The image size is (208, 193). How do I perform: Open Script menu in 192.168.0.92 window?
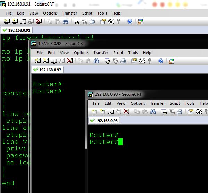[x=118, y=53]
